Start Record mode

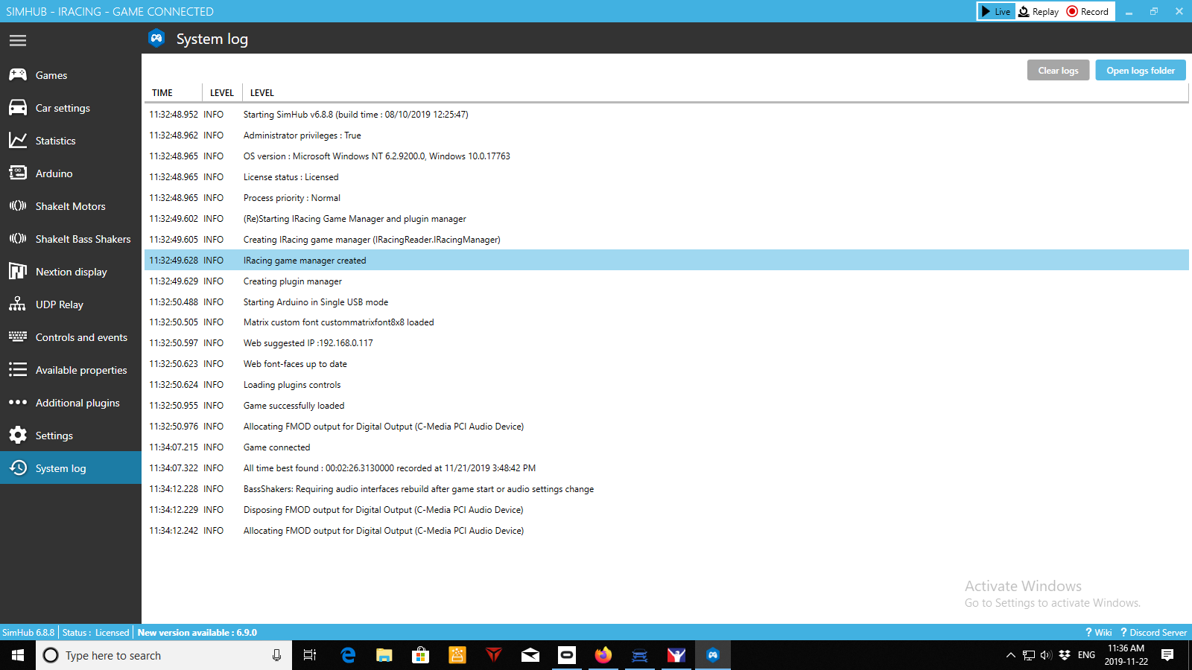point(1088,11)
